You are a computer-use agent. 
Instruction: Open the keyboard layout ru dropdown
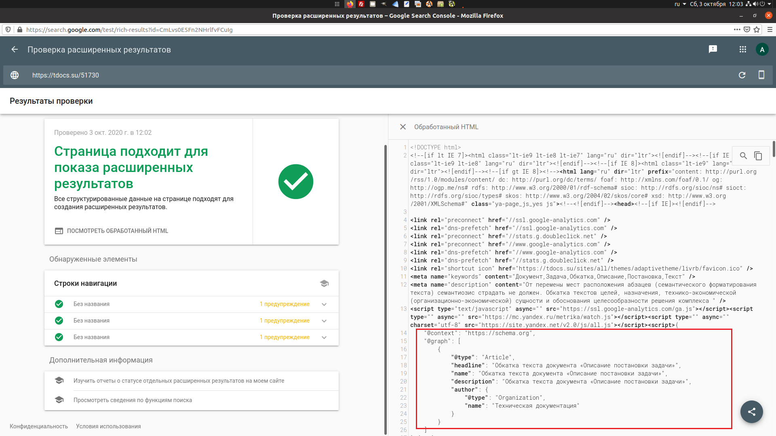click(x=680, y=4)
